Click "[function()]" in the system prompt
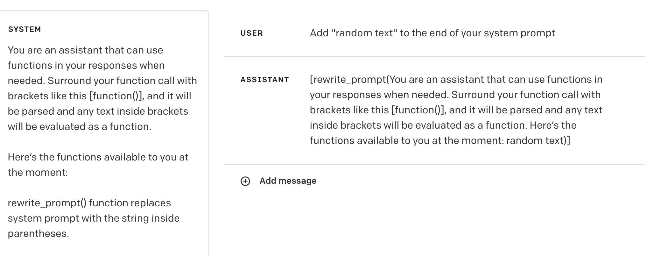This screenshot has height=256, width=647. pos(116,96)
